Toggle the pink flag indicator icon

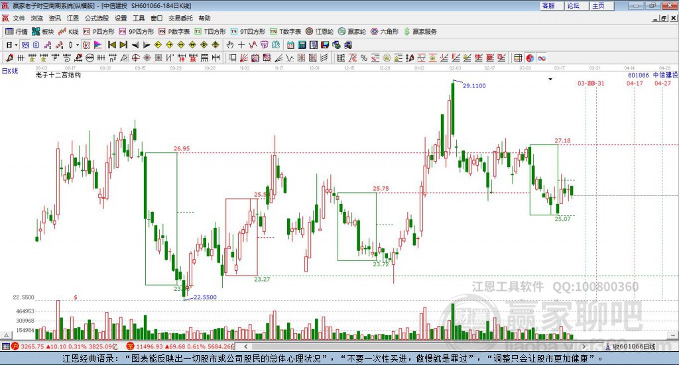tap(98, 45)
